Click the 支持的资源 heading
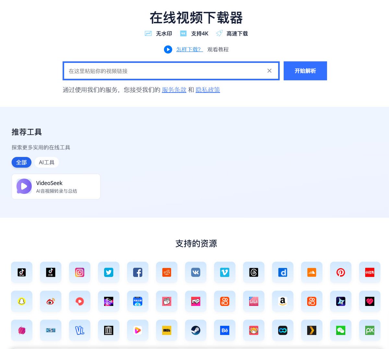This screenshot has height=349, width=389. point(196,243)
